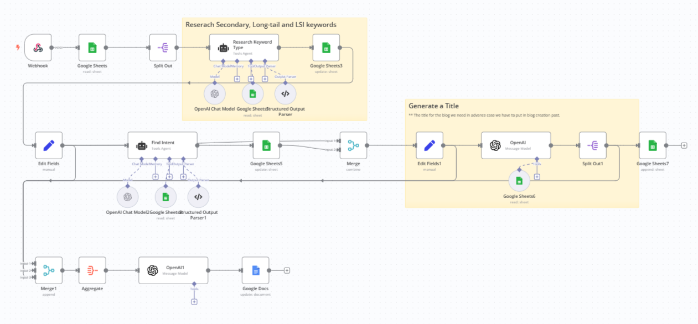Add Memory to Find Intent agent
Viewport: 698px width, 324px height.
156,177
